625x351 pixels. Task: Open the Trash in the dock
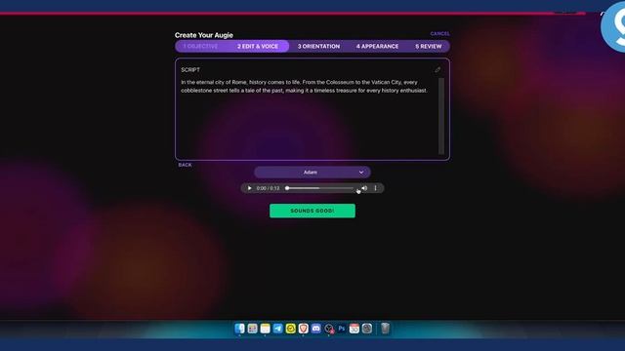click(385, 329)
